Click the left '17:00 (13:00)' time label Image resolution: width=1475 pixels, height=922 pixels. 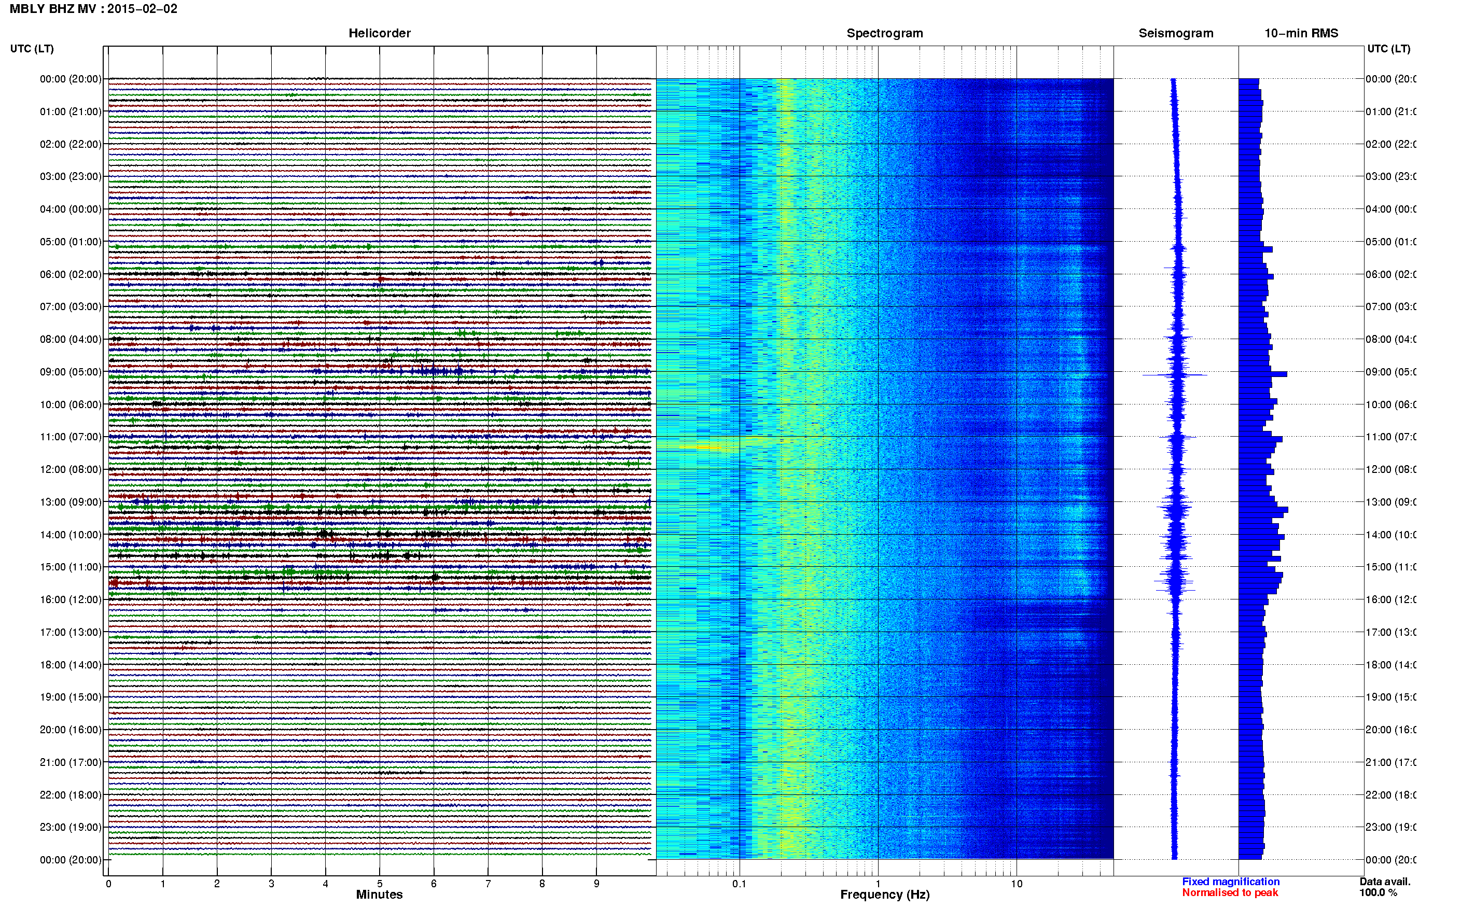coord(71,632)
